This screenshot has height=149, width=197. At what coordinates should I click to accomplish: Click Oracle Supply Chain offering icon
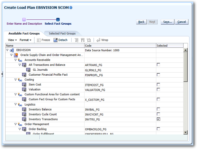16,55
